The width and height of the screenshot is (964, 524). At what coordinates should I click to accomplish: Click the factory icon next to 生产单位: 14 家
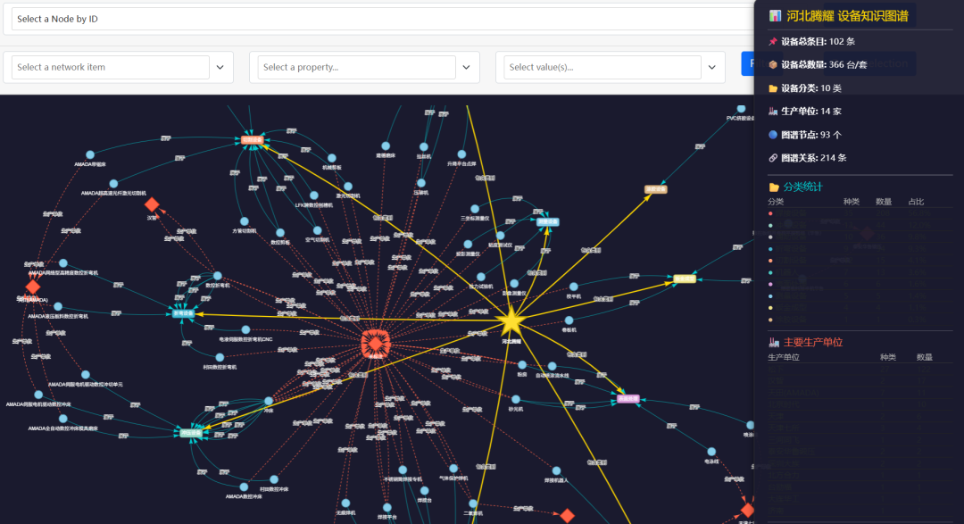tap(773, 112)
